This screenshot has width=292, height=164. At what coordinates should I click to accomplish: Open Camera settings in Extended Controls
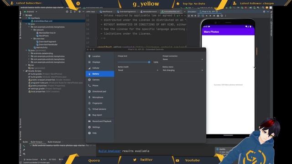pos(100,80)
